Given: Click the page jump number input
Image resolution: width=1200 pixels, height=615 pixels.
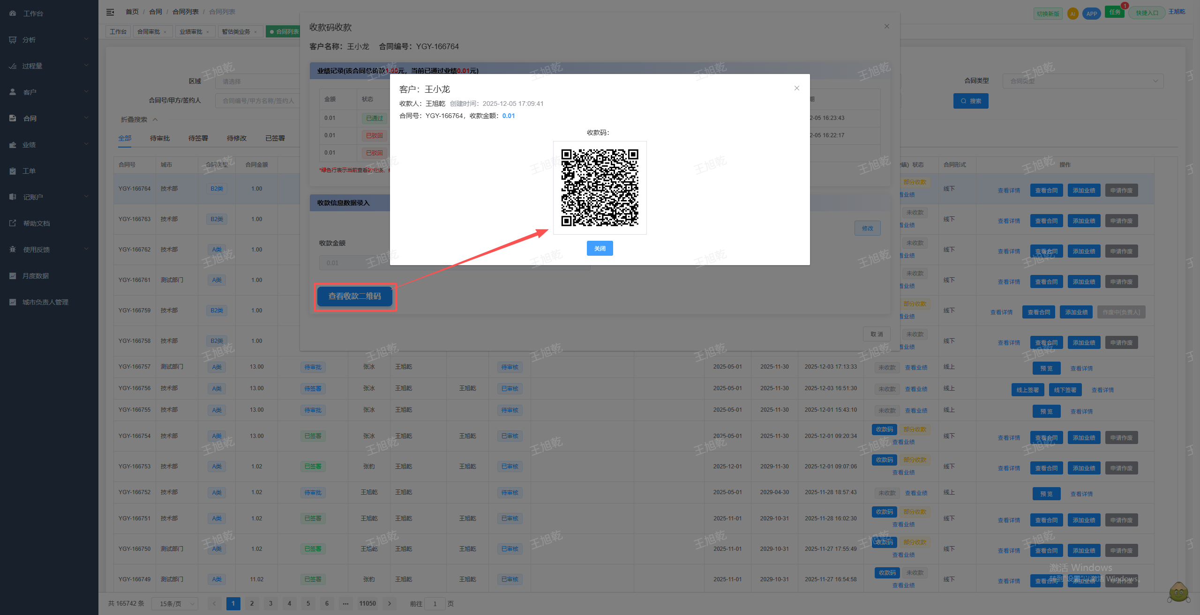Looking at the screenshot, I should pos(435,604).
